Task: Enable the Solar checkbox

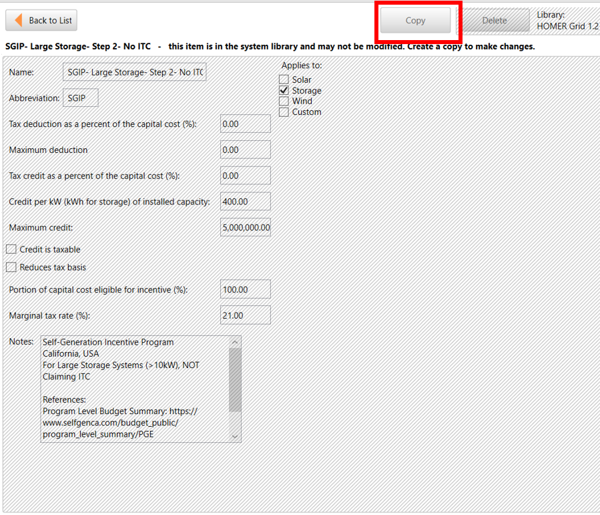Action: [x=284, y=79]
